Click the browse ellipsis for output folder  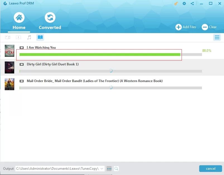109,169
